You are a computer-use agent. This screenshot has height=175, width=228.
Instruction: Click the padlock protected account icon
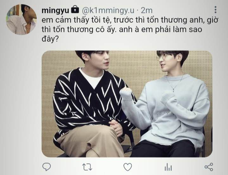coord(75,9)
